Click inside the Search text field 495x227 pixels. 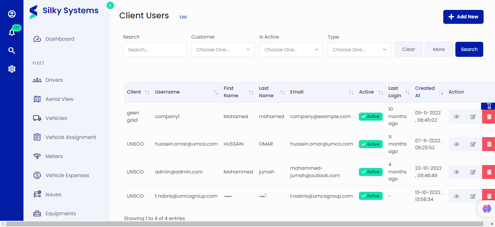point(154,50)
